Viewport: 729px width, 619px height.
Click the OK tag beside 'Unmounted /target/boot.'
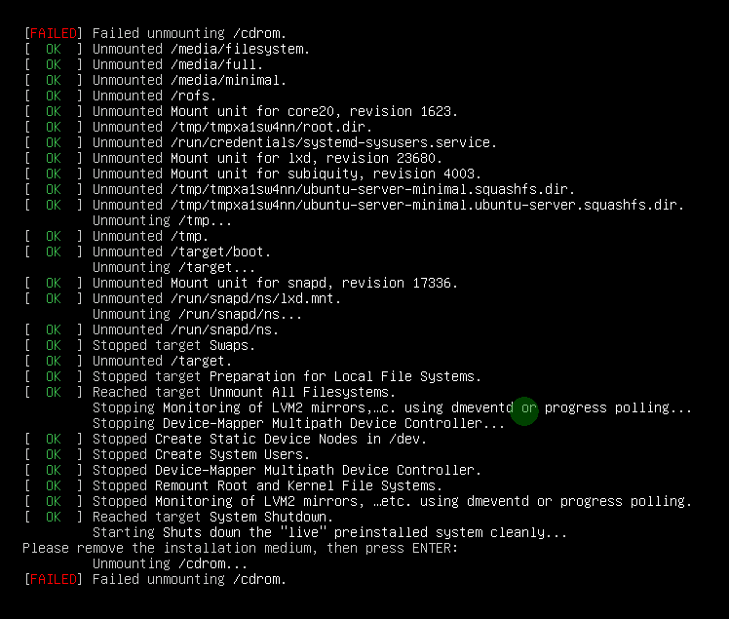pyautogui.click(x=54, y=252)
